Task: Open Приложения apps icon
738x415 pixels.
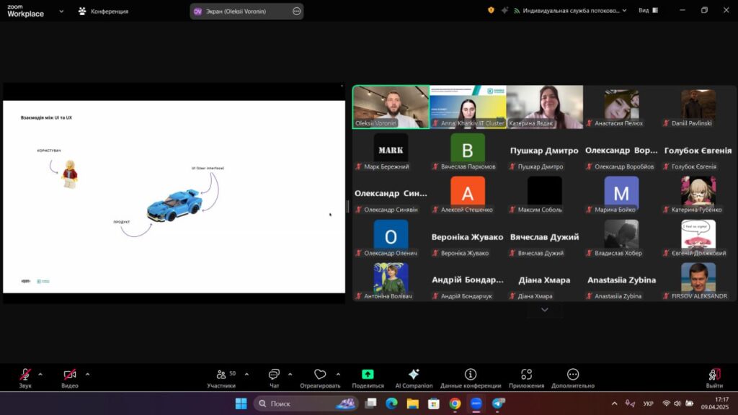Action: click(x=526, y=378)
